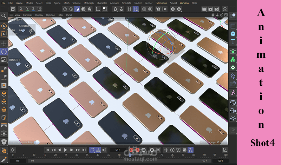Switch to Polygons mode
The image size is (281, 165).
click(77, 9)
